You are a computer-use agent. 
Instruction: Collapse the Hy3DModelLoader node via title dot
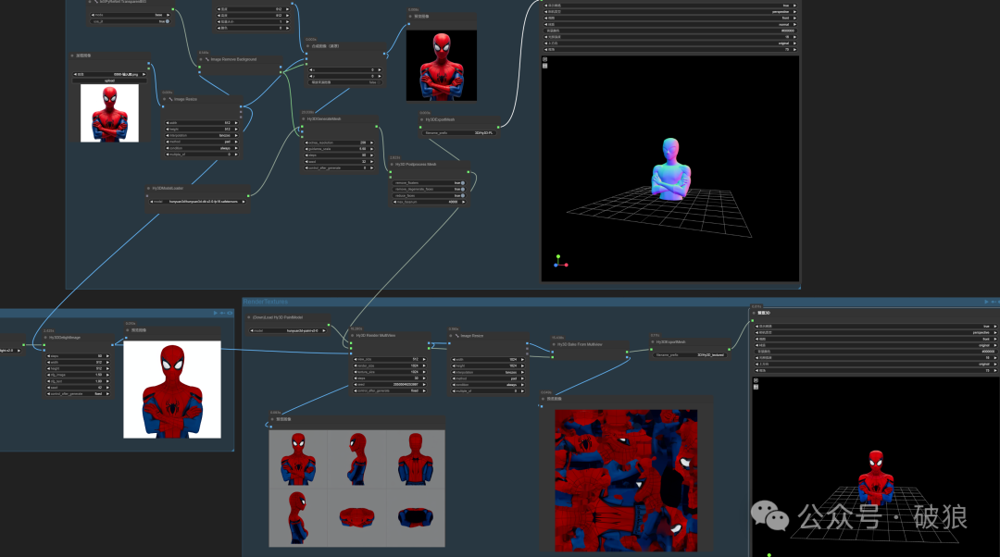pos(148,188)
